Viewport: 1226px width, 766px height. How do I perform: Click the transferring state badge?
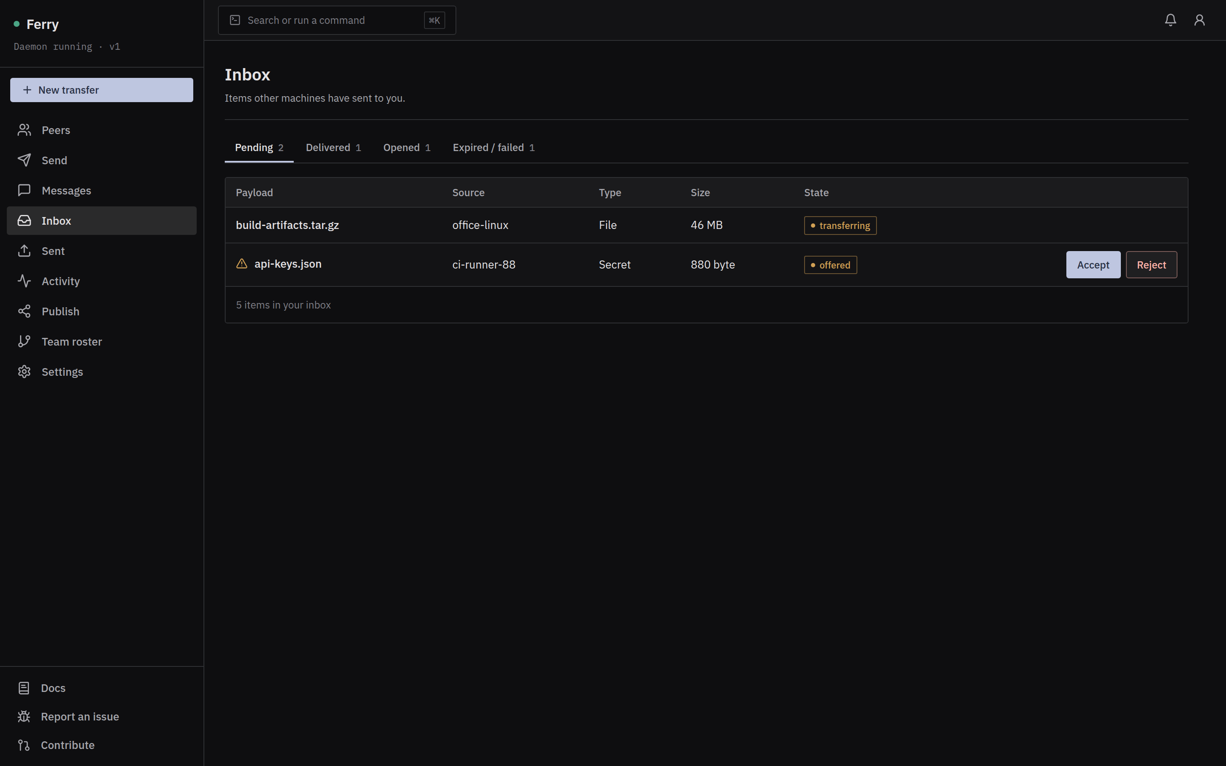click(840, 226)
